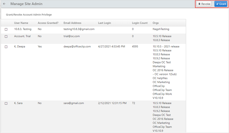Click the OC helpfiles org entry
This screenshot has width=229, height=133.
(x=160, y=78)
